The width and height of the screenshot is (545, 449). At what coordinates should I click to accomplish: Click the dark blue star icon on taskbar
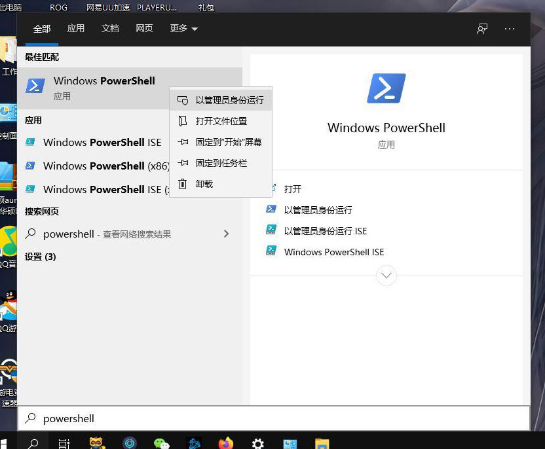(x=194, y=443)
